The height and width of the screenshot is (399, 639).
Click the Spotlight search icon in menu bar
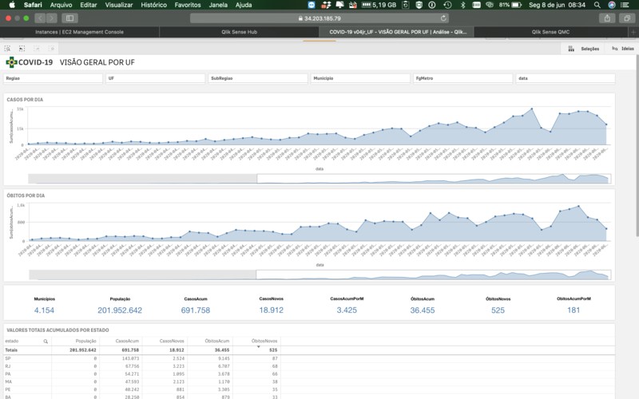[597, 5]
